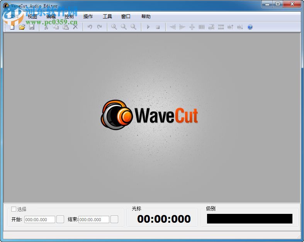Viewport: 304px width, 242px height.
Task: Click the waveform normalize icon
Action: tap(211, 27)
